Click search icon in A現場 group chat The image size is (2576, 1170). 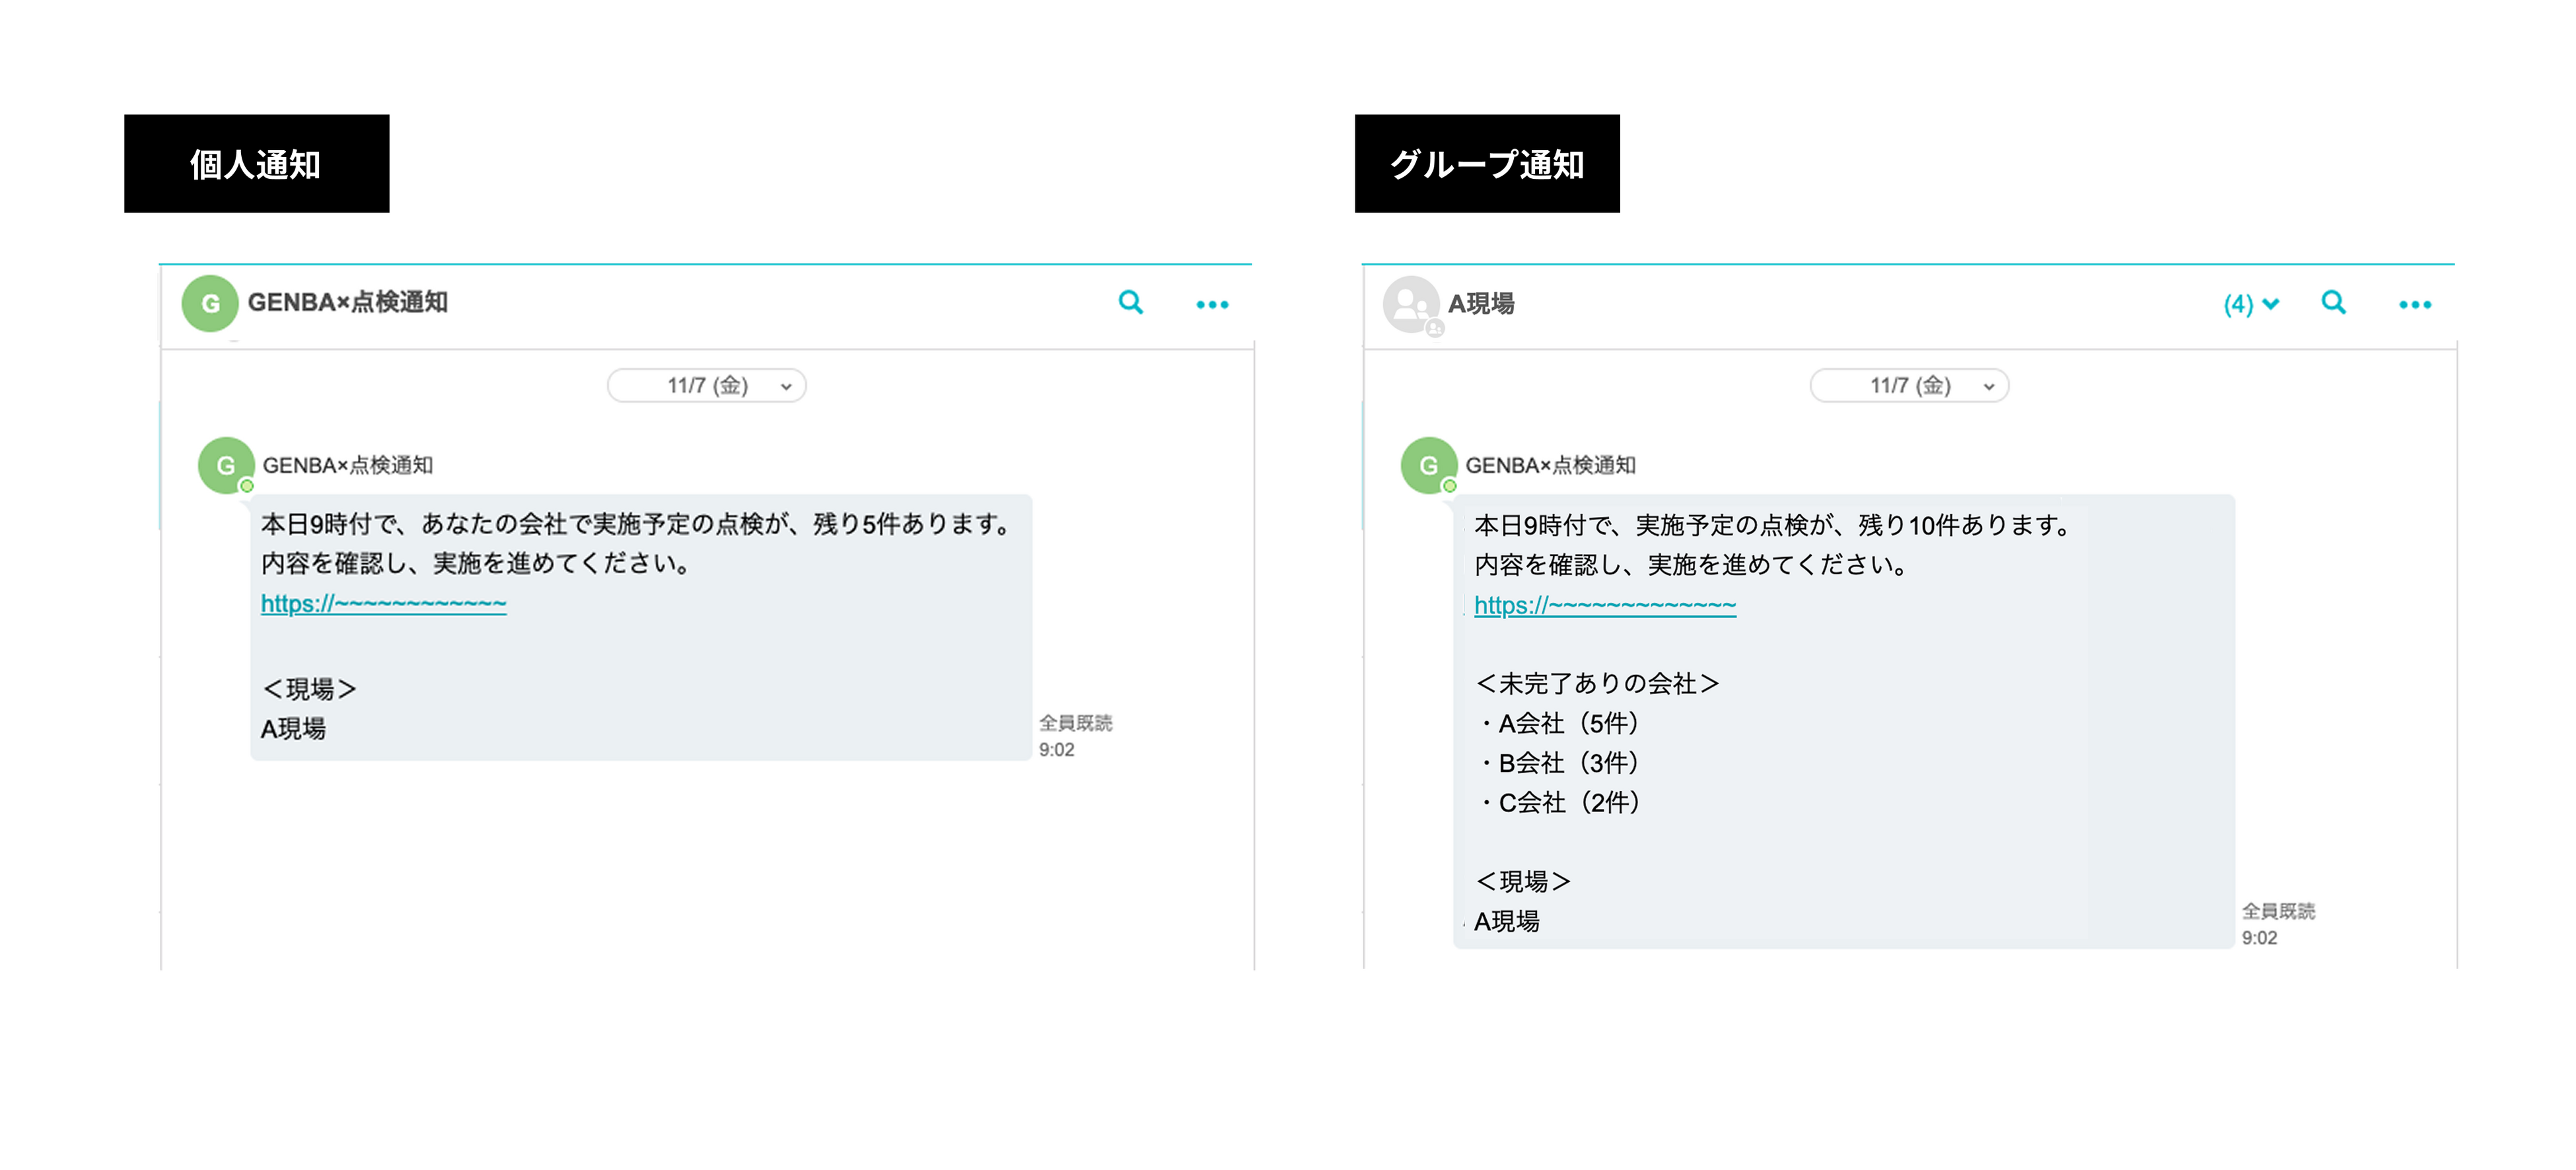2333,303
